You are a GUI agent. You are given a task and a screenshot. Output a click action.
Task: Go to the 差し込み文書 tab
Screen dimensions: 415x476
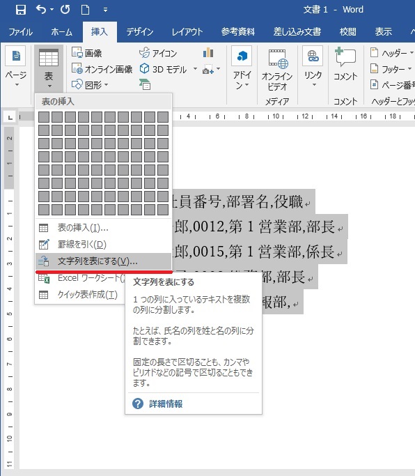[297, 31]
